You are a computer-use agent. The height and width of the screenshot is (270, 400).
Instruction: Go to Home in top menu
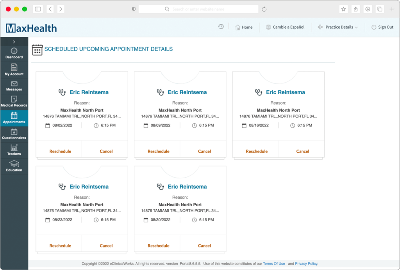pyautogui.click(x=244, y=27)
